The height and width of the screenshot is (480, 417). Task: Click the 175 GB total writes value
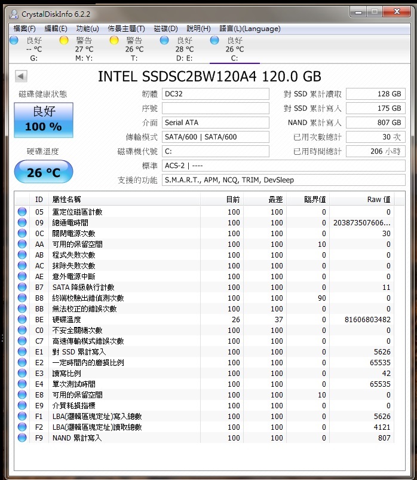click(x=376, y=108)
